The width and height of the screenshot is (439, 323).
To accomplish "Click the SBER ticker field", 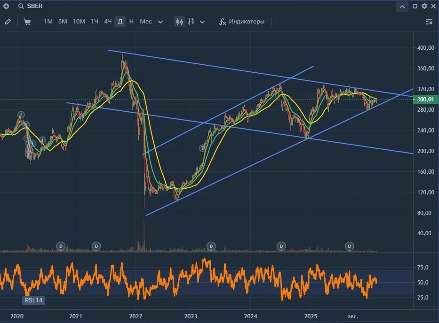I will pyautogui.click(x=35, y=6).
